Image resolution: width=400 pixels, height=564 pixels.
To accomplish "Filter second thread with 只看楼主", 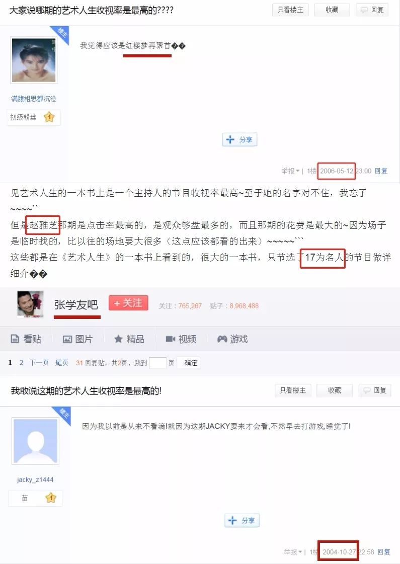I will (x=293, y=390).
